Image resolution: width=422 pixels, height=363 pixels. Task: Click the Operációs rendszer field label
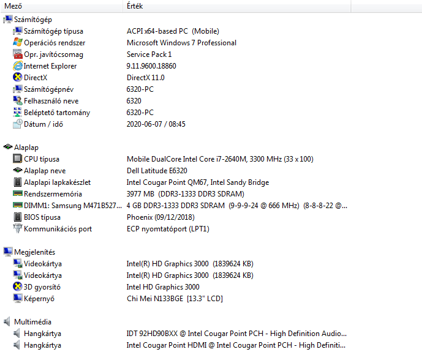click(x=55, y=43)
